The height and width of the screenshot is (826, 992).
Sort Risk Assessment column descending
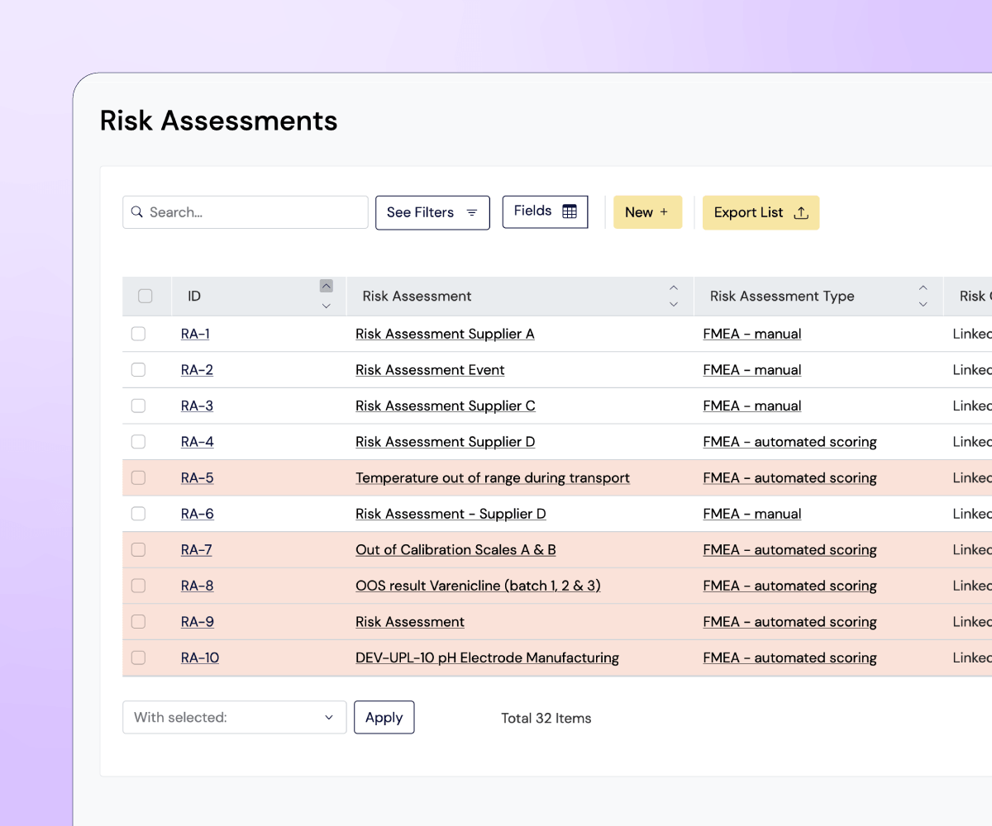click(x=674, y=305)
